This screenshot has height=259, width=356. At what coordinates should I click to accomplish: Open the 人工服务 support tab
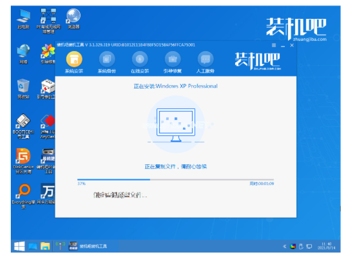click(206, 62)
